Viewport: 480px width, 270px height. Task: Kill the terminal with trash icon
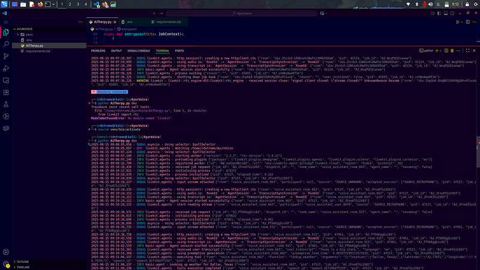point(452,50)
